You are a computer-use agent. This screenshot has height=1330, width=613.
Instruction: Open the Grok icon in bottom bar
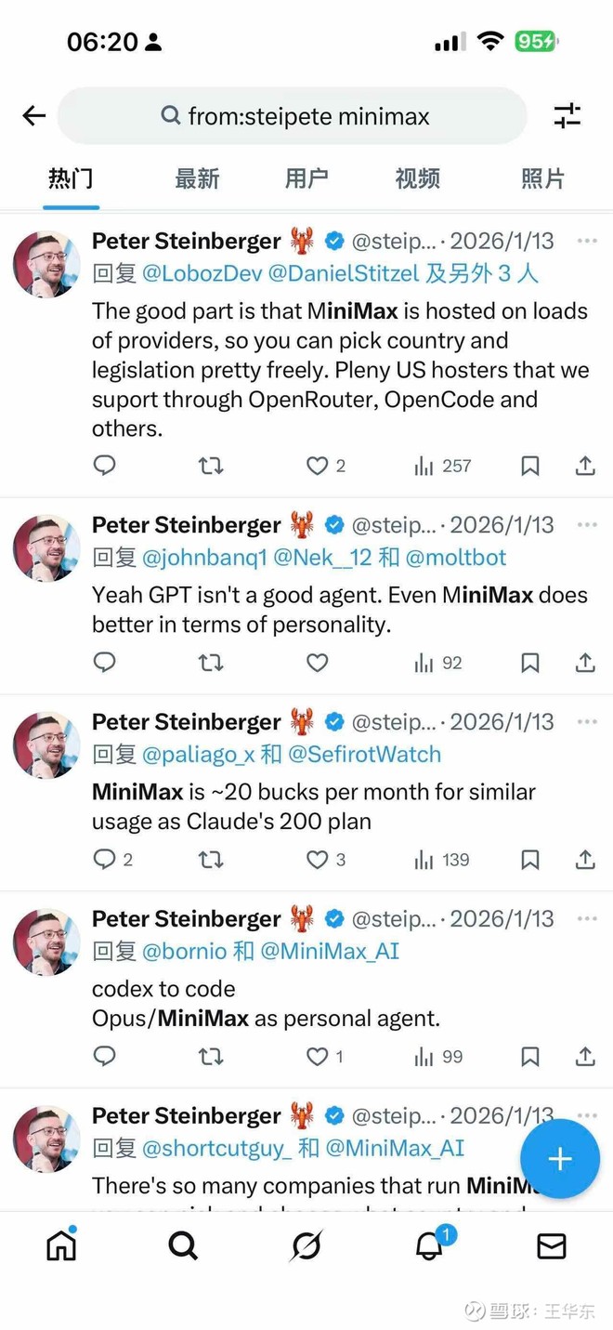tap(306, 1245)
